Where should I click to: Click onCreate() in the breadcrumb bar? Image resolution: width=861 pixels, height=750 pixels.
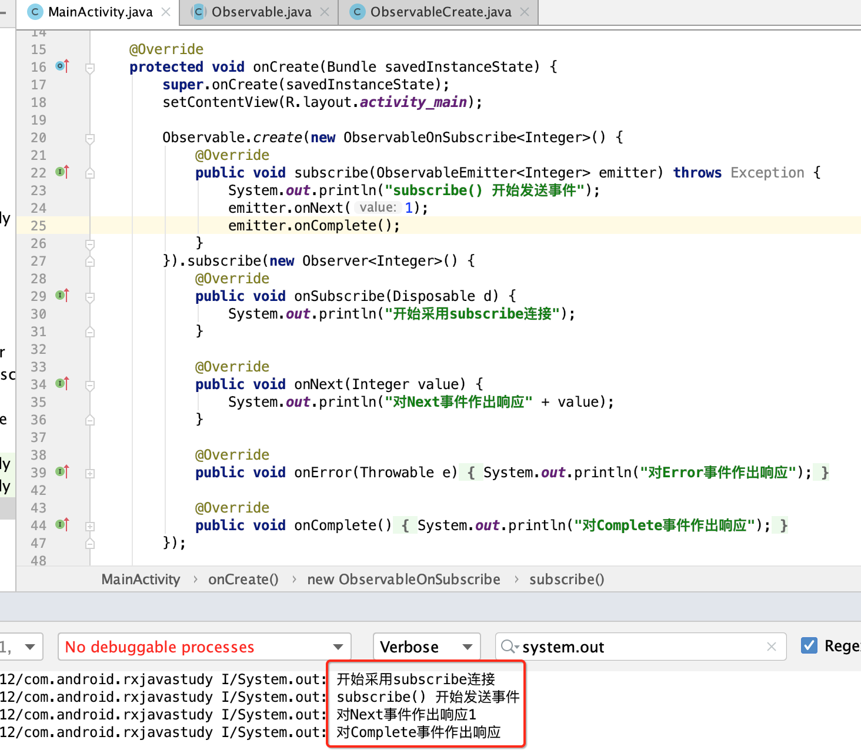[x=243, y=580]
